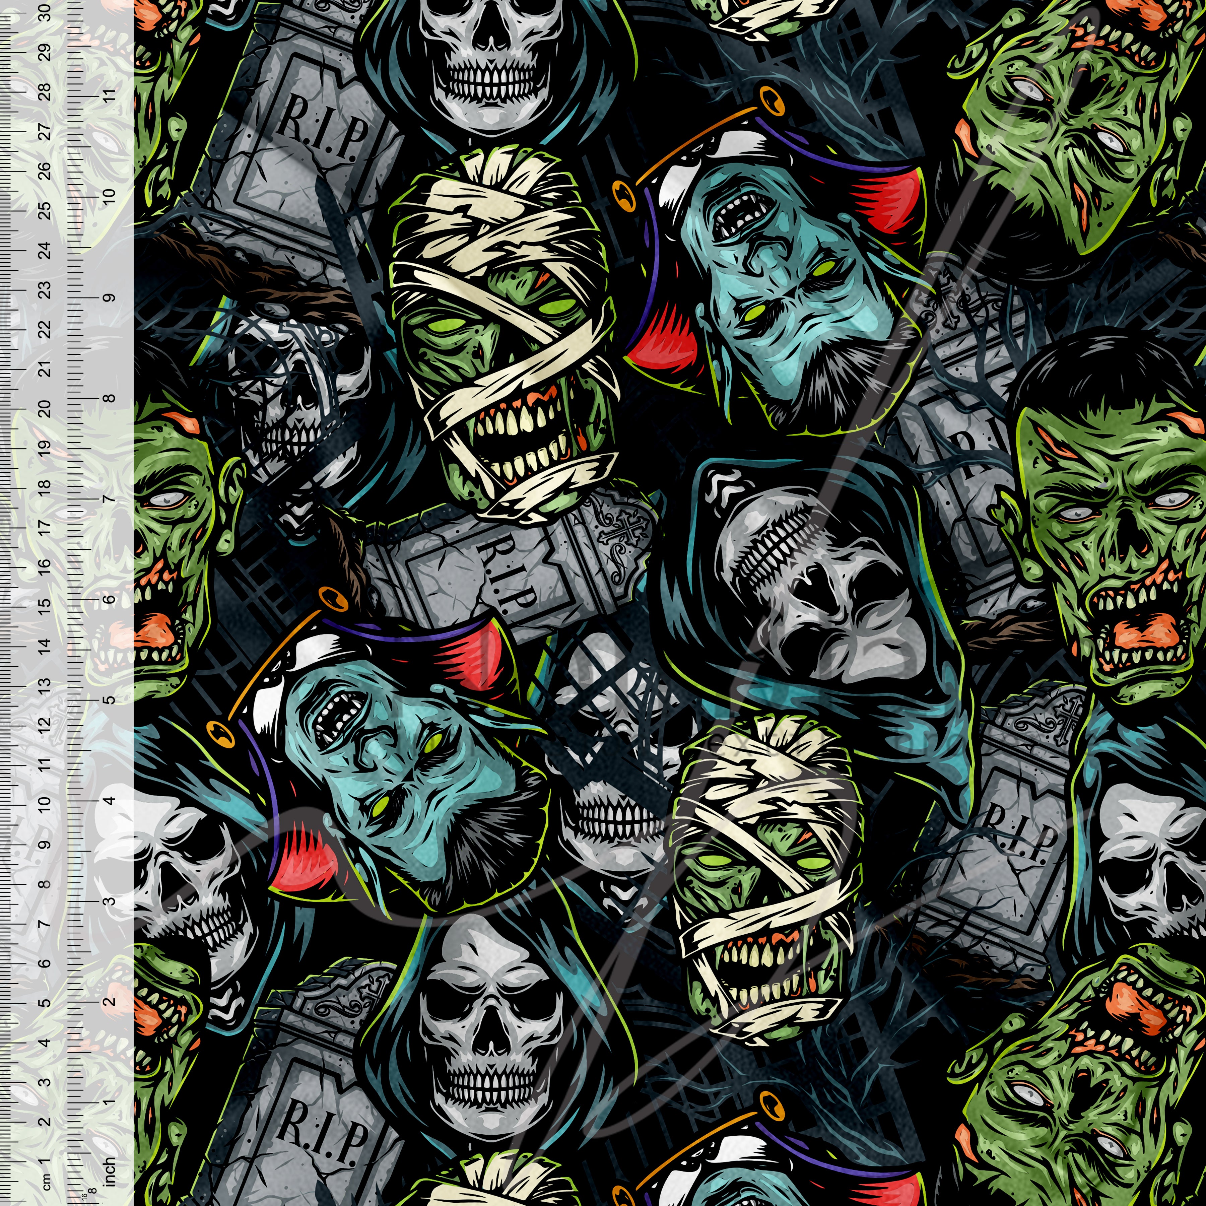The width and height of the screenshot is (1206, 1206).
Task: Click the white skull at lower left edge
Action: coord(187,886)
